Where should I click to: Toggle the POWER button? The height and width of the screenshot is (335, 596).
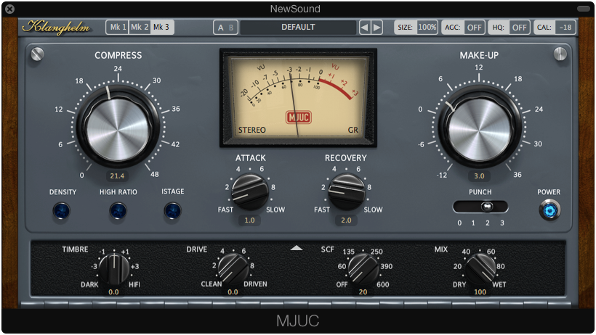tap(549, 210)
